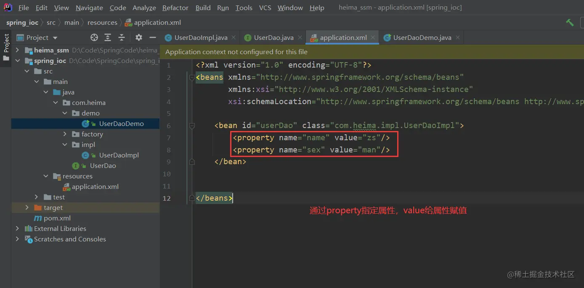
Task: Open Project panel settings gear
Action: point(139,38)
